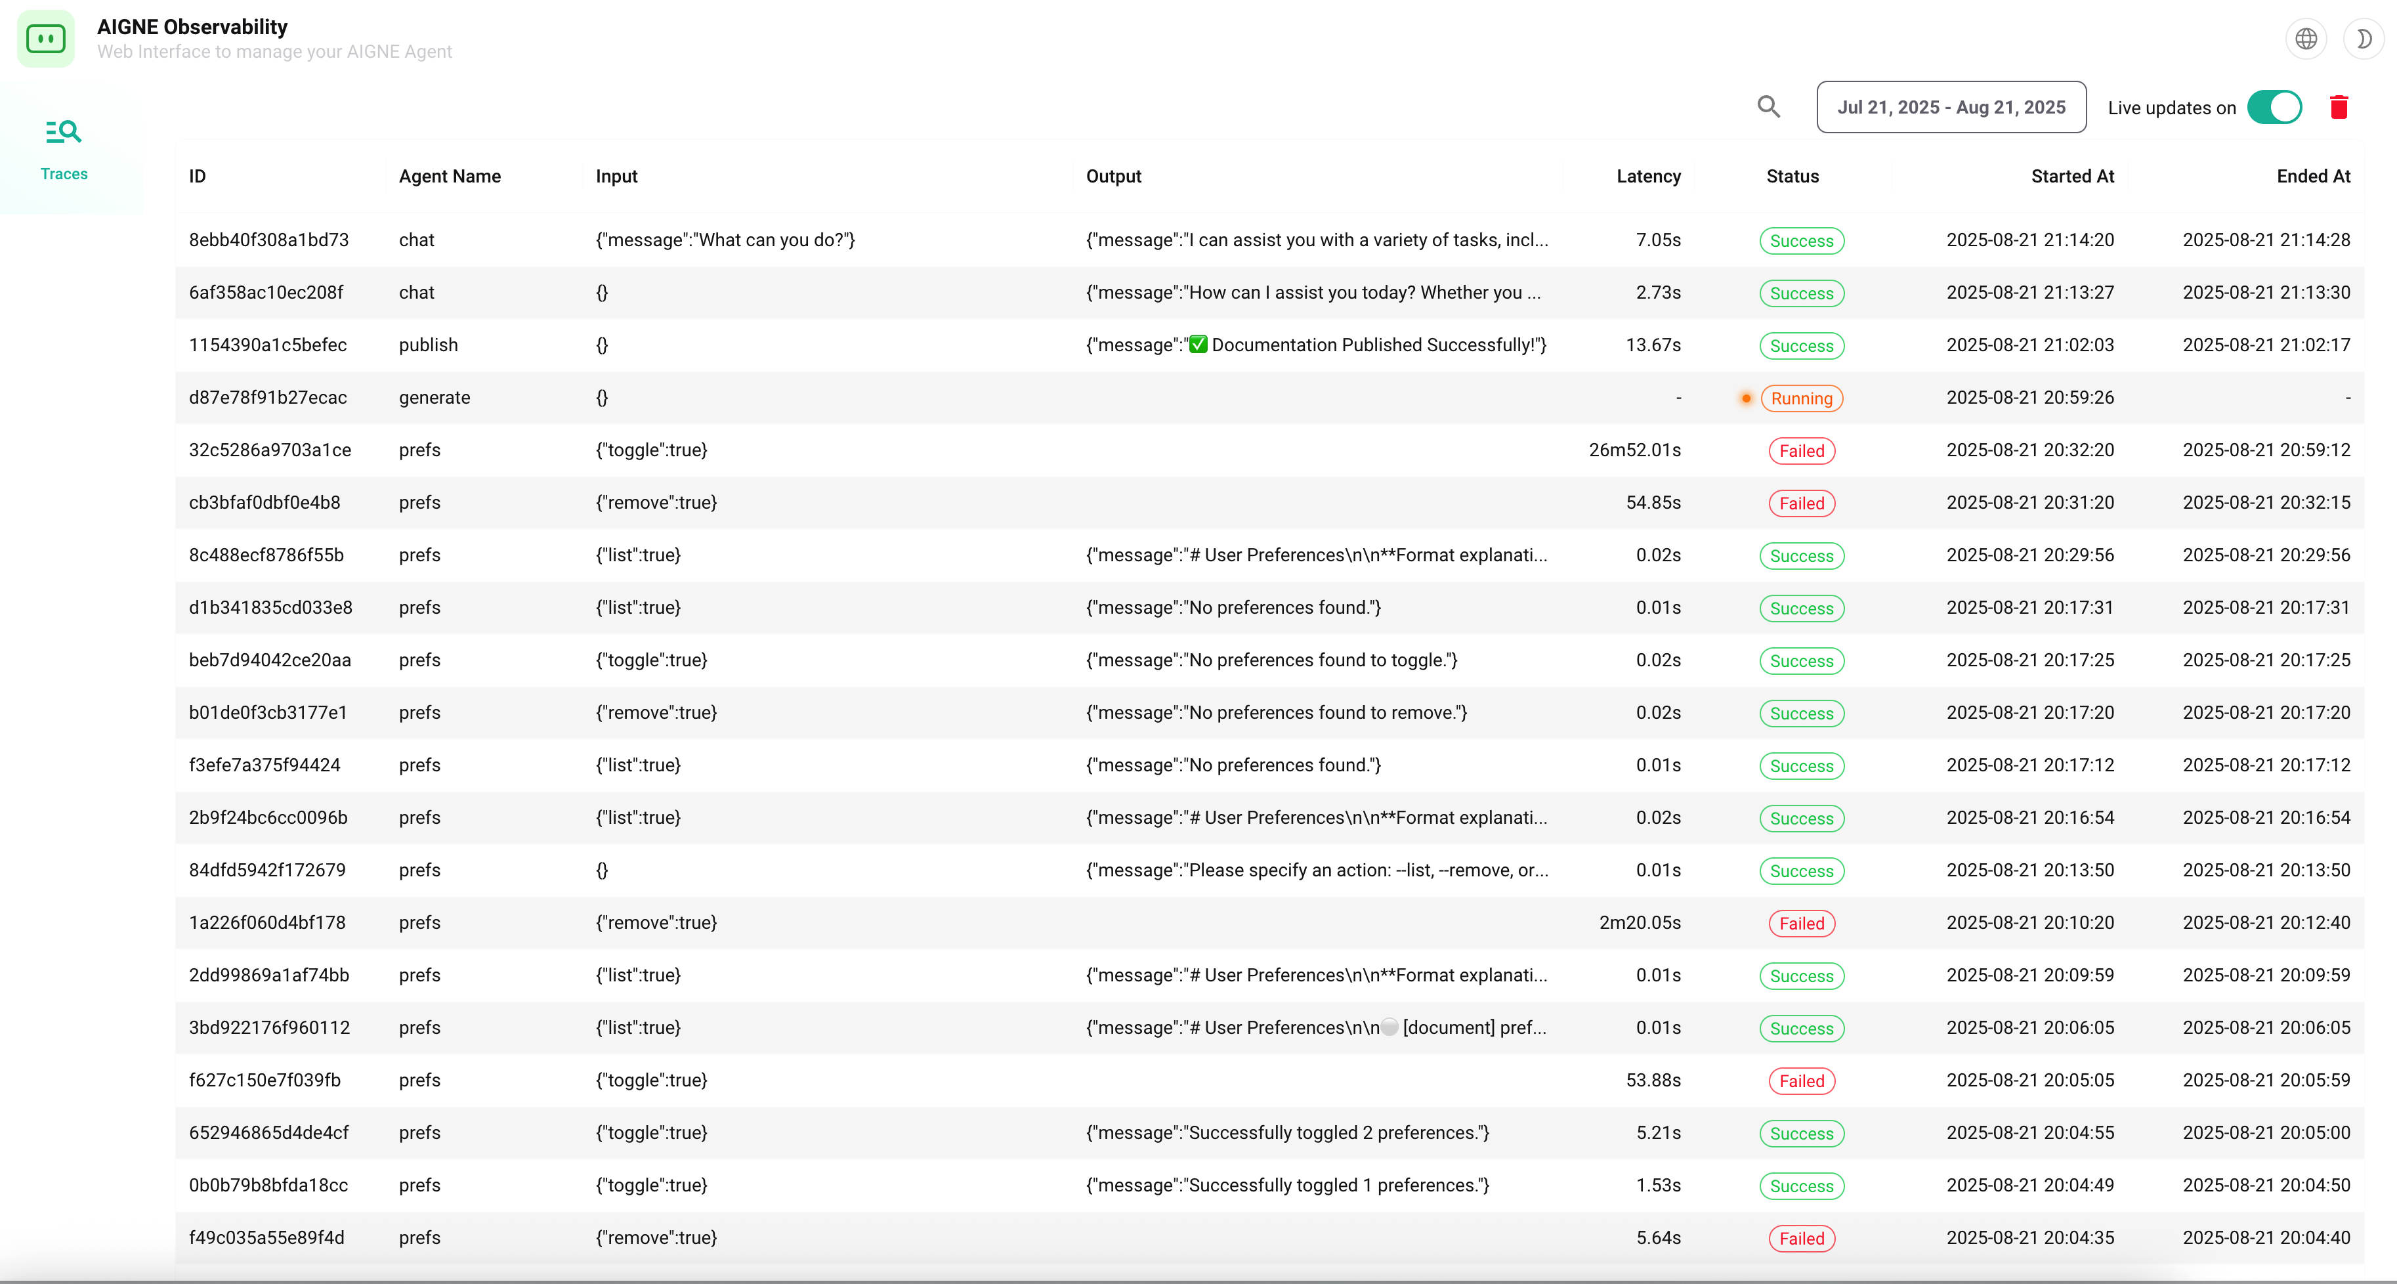
Task: Click the AIGNE Observability logo
Action: [x=45, y=38]
